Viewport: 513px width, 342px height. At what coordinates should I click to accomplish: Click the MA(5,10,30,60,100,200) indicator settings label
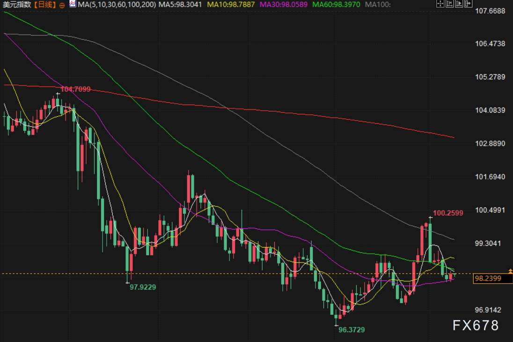[117, 5]
